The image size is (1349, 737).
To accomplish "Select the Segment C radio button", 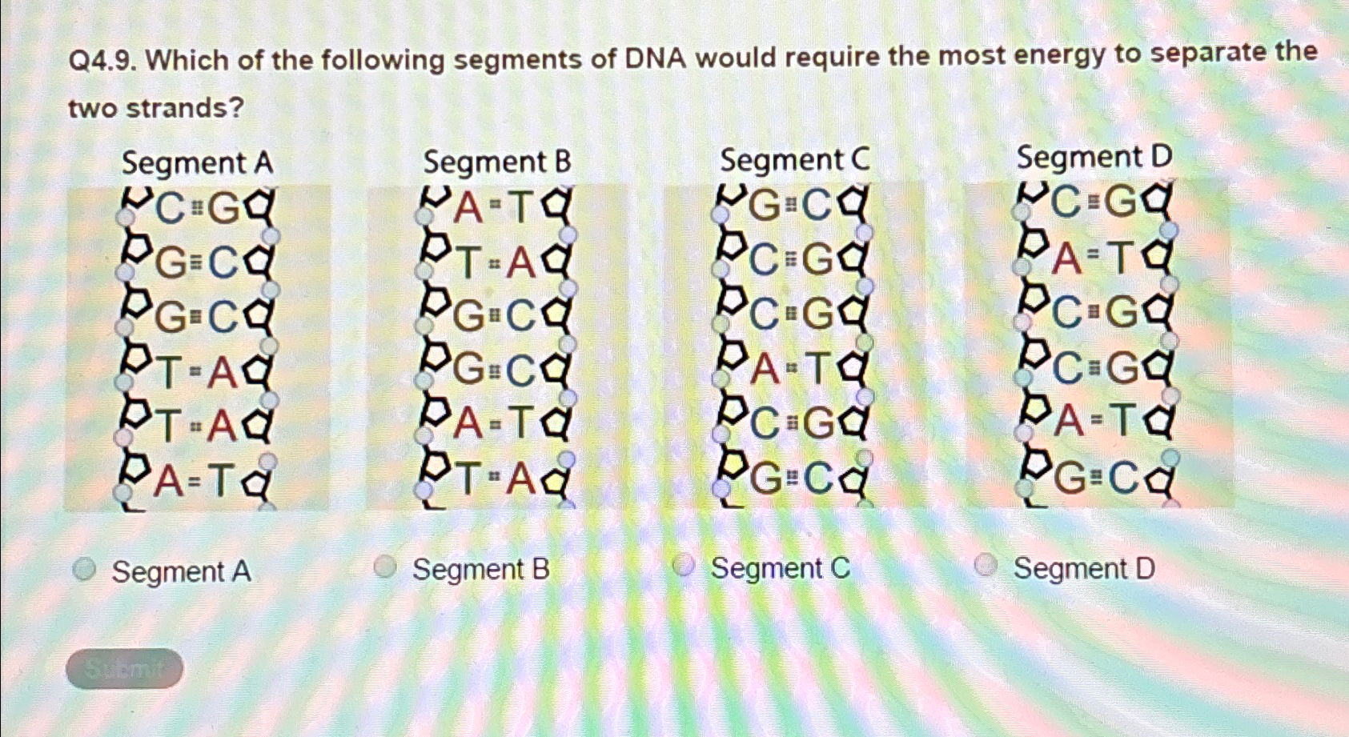I will tap(685, 567).
